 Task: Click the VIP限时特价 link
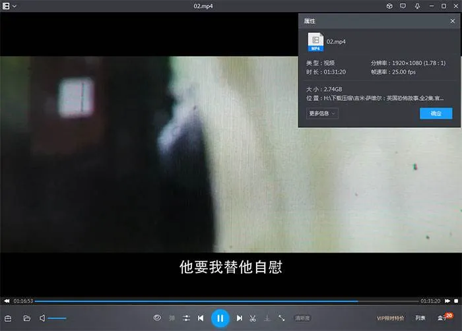click(x=390, y=318)
